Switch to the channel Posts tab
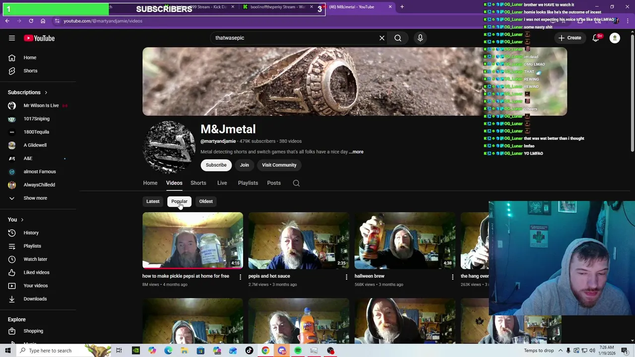Image resolution: width=635 pixels, height=357 pixels. [274, 183]
